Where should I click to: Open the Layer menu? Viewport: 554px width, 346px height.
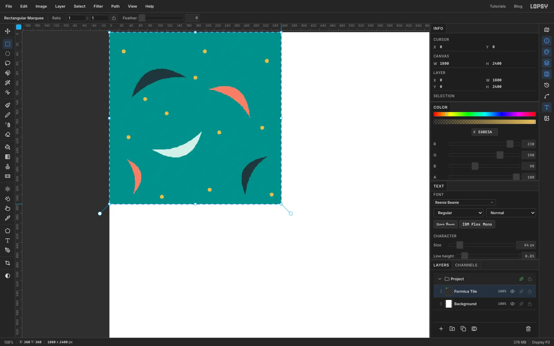pyautogui.click(x=60, y=6)
